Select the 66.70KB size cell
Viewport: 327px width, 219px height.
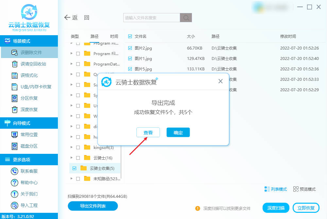[x=195, y=48]
